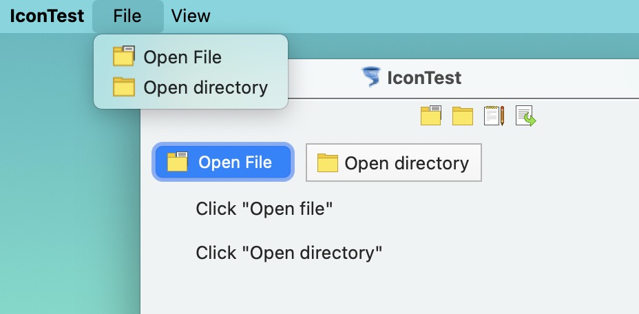Image resolution: width=639 pixels, height=314 pixels.
Task: Click the plain folder icon in the window toolbar
Action: (463, 116)
